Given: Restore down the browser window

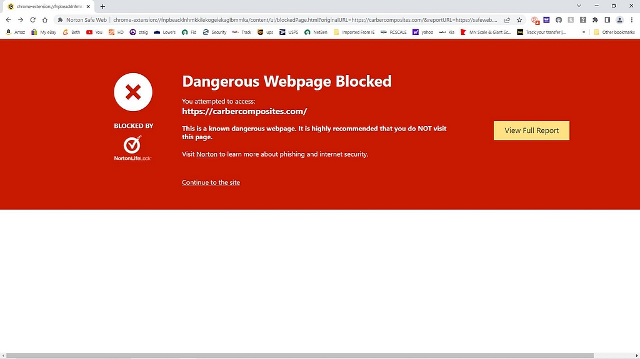Looking at the screenshot, I should click(614, 6).
